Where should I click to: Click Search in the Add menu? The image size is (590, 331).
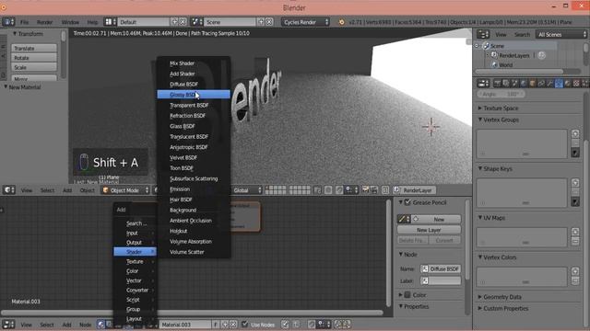[136, 223]
